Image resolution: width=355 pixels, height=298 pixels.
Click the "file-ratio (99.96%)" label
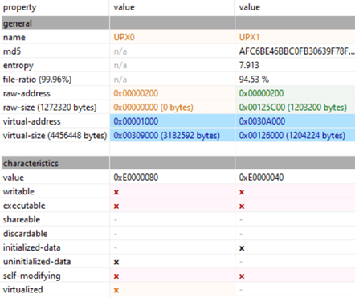pyautogui.click(x=37, y=80)
